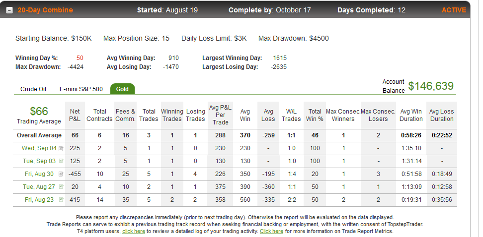Open report icon next to Fri, Aug 30
The image size is (483, 237).
click(x=61, y=174)
